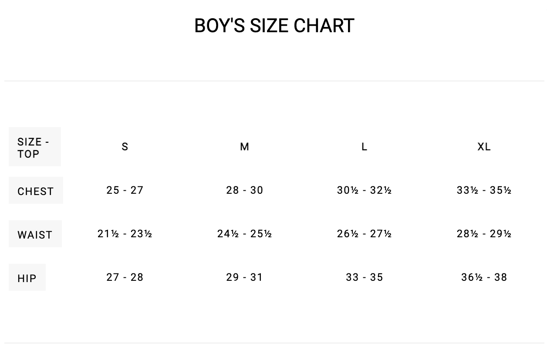Viewport: 547px width, 350px height.
Task: Click hip measurement 27 - 28
Action: 125,277
